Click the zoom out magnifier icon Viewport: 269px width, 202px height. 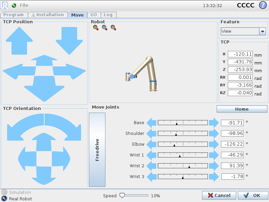point(113,28)
